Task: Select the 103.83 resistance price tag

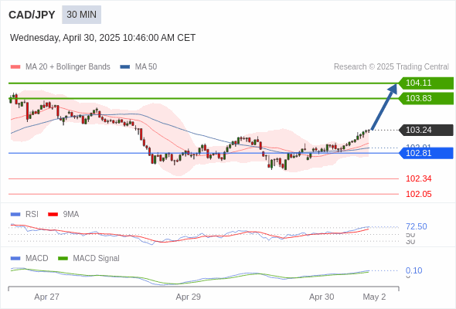Action: [426, 99]
